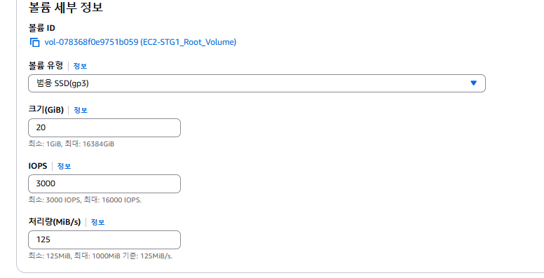Focus the throughput field showing 125
Image resolution: width=544 pixels, height=278 pixels.
pyautogui.click(x=104, y=240)
